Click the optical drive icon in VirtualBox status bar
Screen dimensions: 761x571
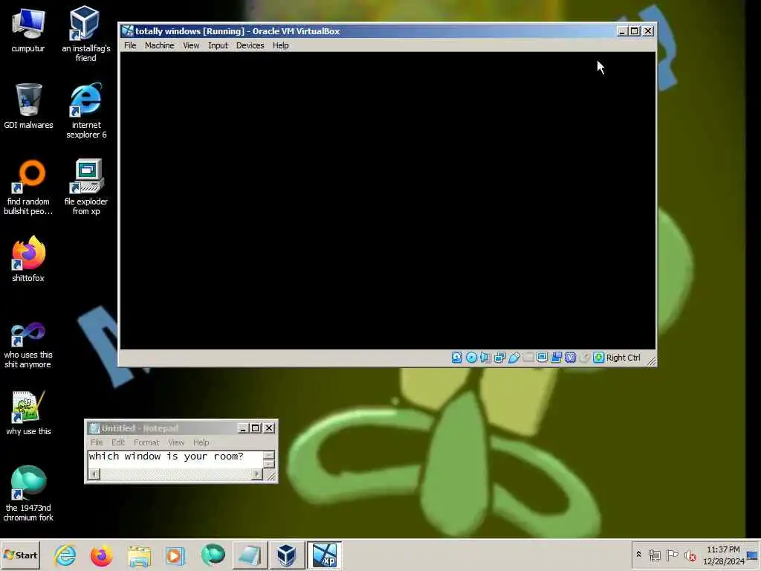[x=471, y=358]
